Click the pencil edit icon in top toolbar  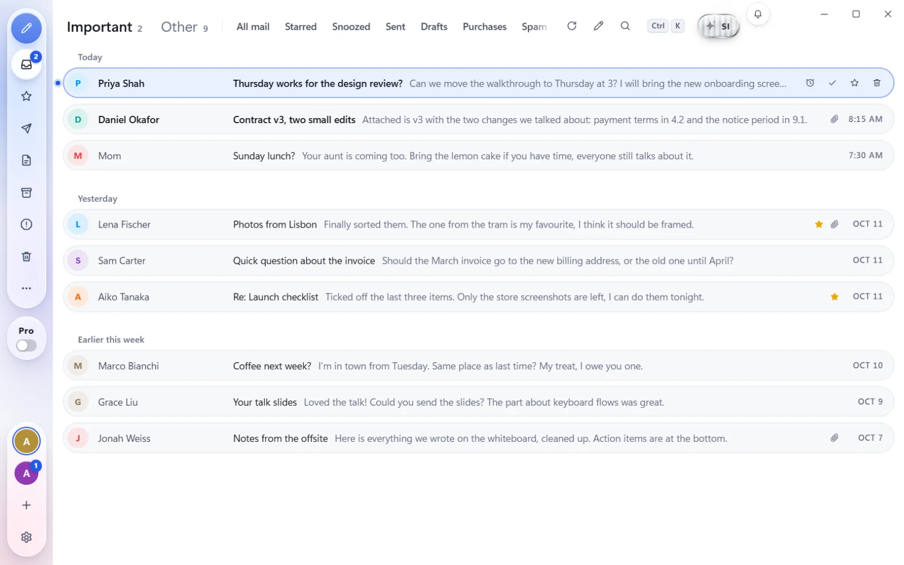click(598, 26)
